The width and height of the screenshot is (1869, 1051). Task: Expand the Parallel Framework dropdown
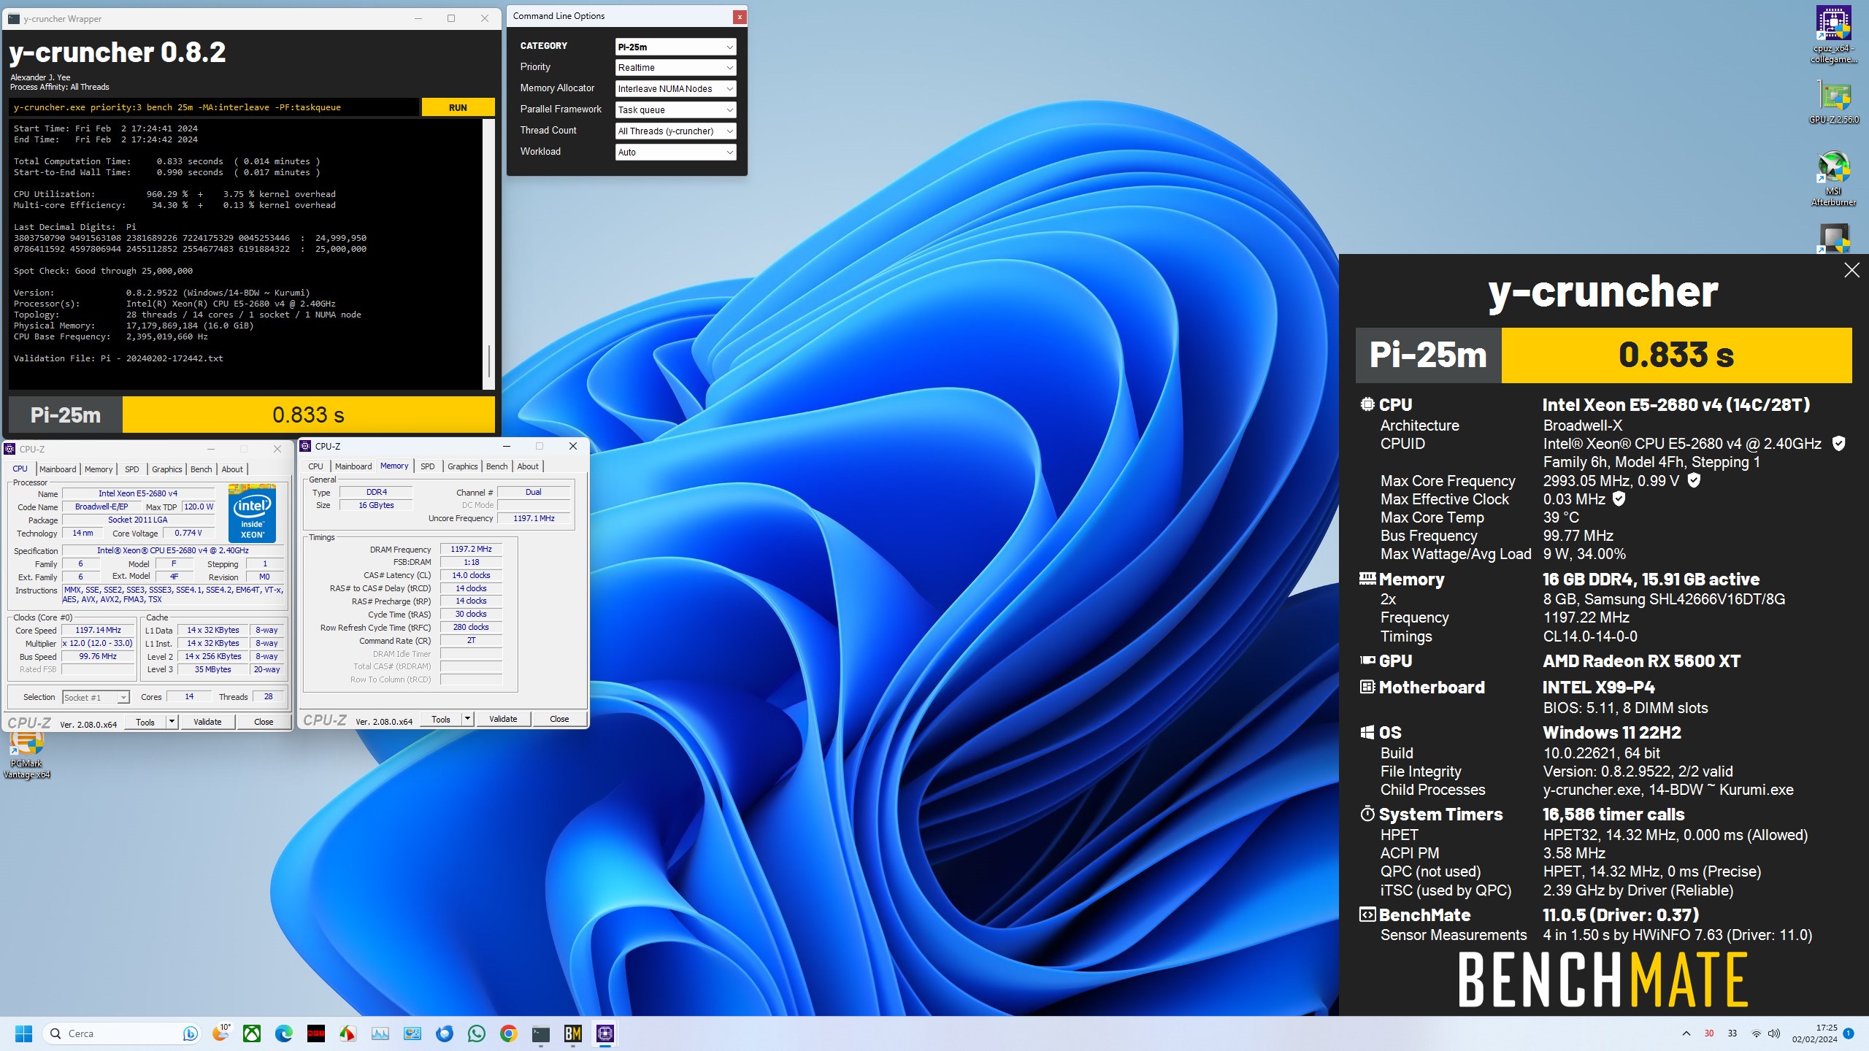tap(675, 109)
